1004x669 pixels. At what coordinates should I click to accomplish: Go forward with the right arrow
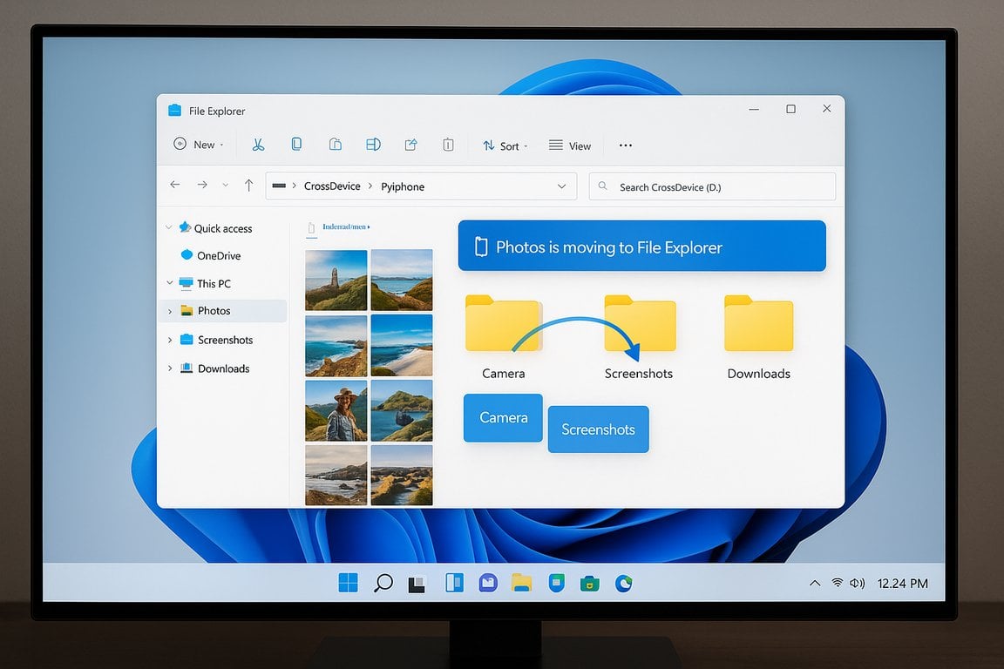tap(202, 185)
